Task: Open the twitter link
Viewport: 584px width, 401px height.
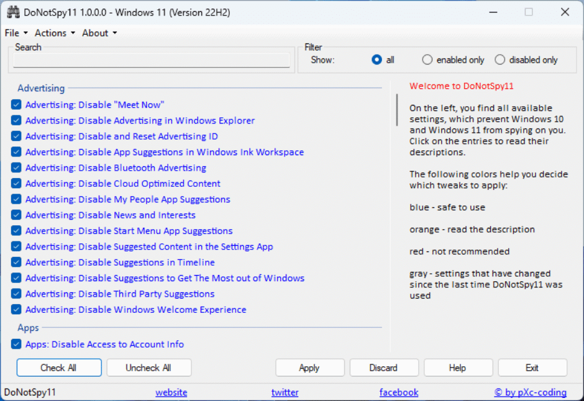Action: (285, 392)
